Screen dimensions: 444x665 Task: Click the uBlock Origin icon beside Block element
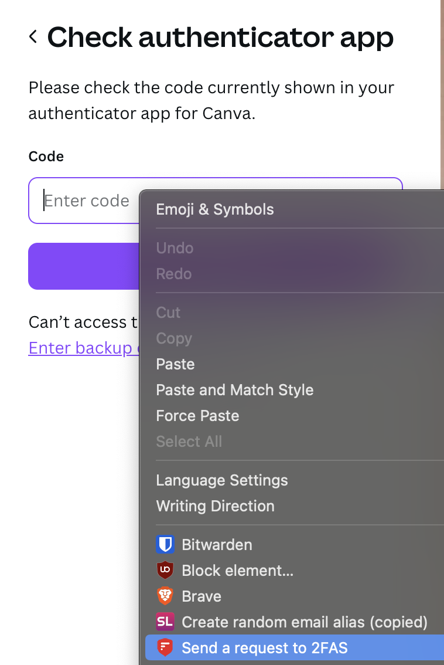(165, 570)
